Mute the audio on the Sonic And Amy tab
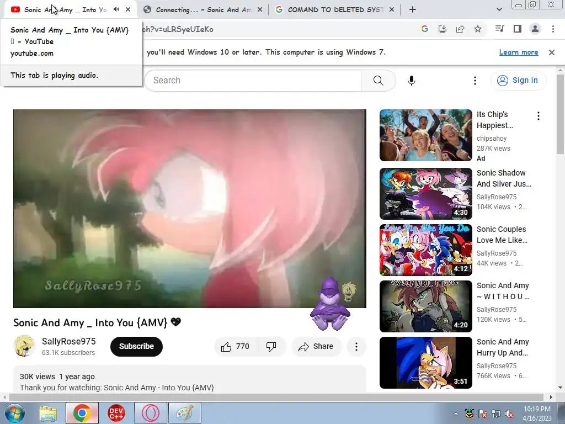565x424 pixels. click(116, 9)
